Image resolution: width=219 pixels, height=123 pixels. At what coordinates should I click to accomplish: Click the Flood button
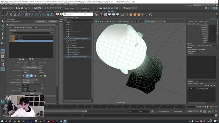(x=32, y=93)
